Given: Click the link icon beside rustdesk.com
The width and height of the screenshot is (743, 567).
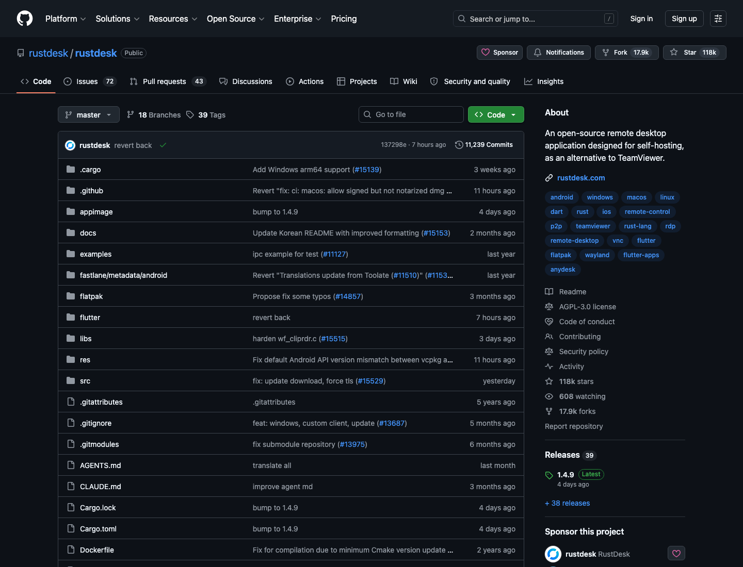Looking at the screenshot, I should pos(549,178).
